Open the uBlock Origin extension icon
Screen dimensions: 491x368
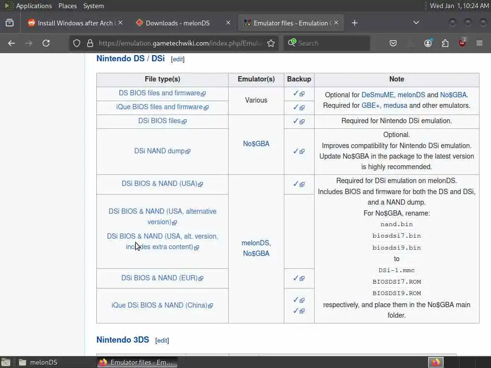(x=463, y=43)
